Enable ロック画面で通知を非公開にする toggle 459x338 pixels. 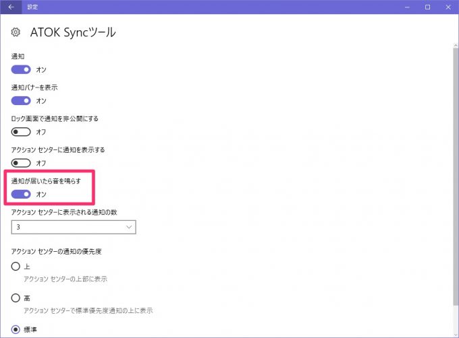(21, 132)
